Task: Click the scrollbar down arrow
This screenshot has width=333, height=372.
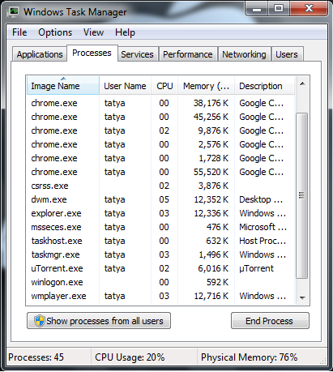Action: tap(302, 297)
